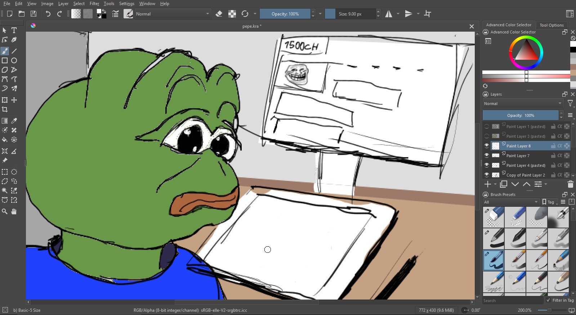Viewport: 576px width, 315px height.
Task: Duplicate the current layer
Action: [504, 184]
